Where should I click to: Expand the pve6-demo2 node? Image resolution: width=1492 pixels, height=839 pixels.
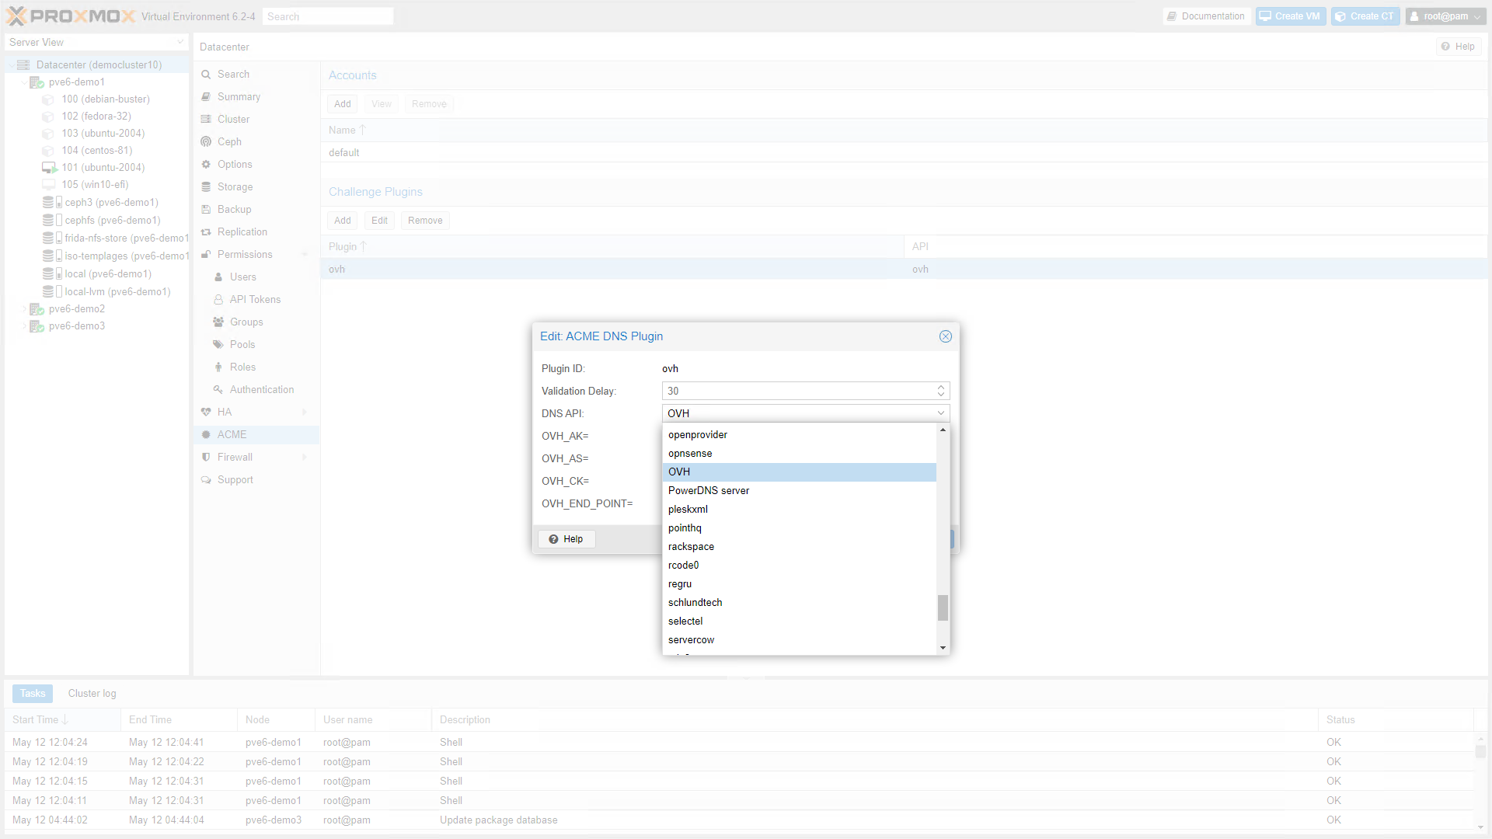click(23, 309)
